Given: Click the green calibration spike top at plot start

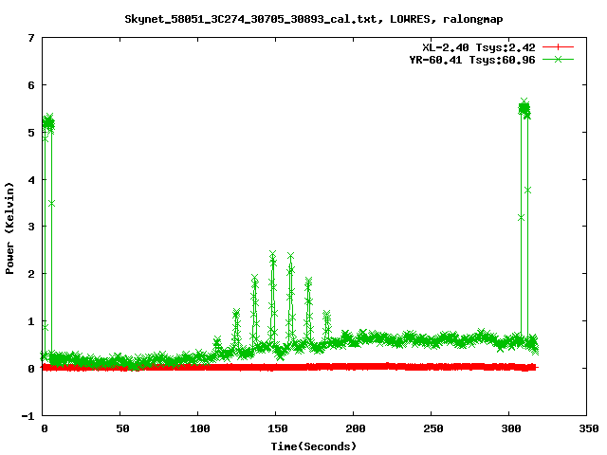Looking at the screenshot, I should (x=48, y=118).
